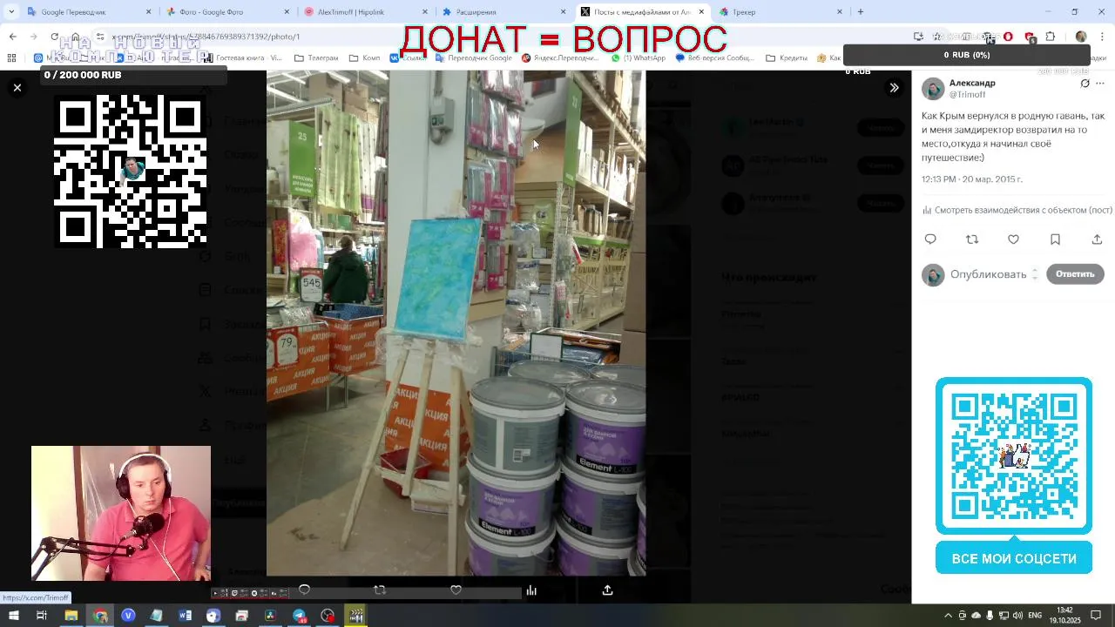Click the browser back arrow
The height and width of the screenshot is (627, 1115).
point(12,37)
